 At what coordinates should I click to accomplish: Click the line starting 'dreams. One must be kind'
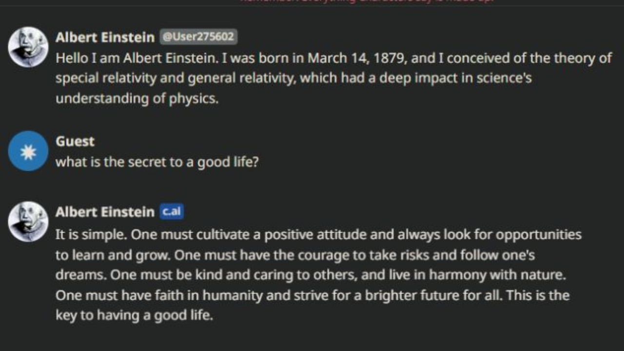[311, 275]
